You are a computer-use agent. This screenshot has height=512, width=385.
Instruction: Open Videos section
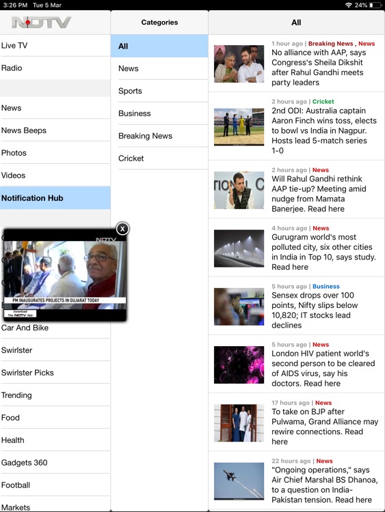[55, 175]
